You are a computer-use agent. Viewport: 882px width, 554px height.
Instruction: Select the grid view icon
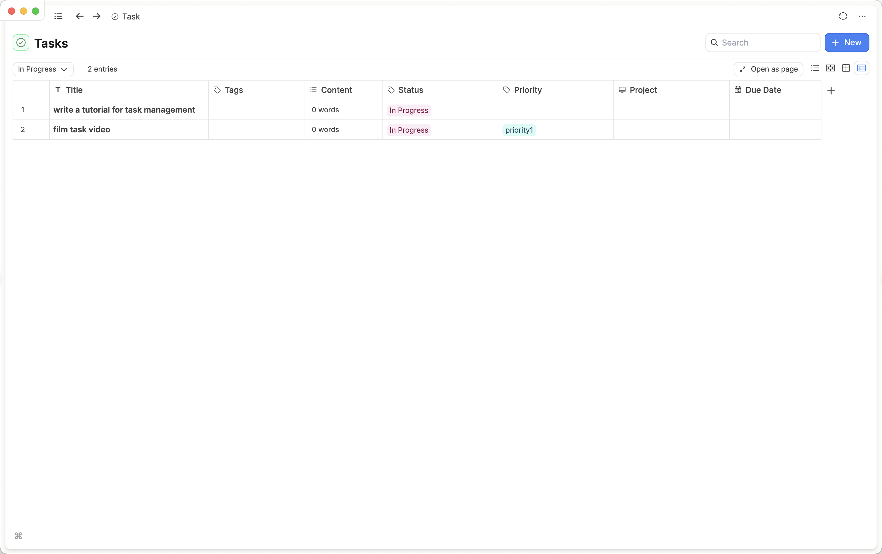coord(846,69)
